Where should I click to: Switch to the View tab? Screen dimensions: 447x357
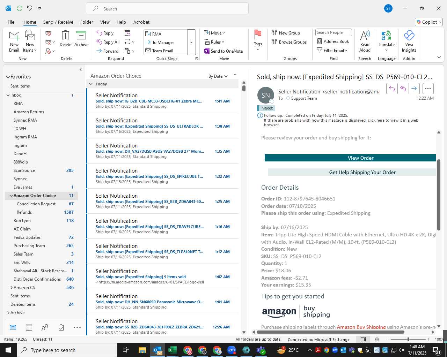click(105, 22)
